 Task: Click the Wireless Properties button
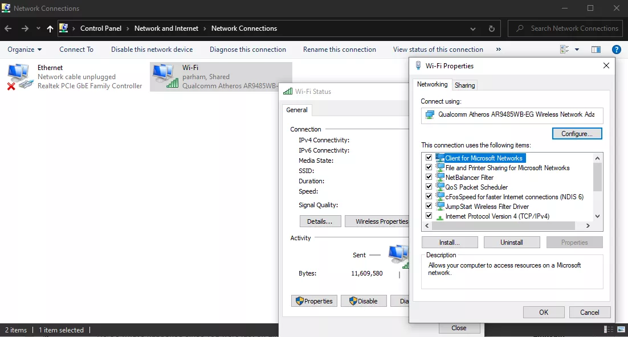pos(377,221)
